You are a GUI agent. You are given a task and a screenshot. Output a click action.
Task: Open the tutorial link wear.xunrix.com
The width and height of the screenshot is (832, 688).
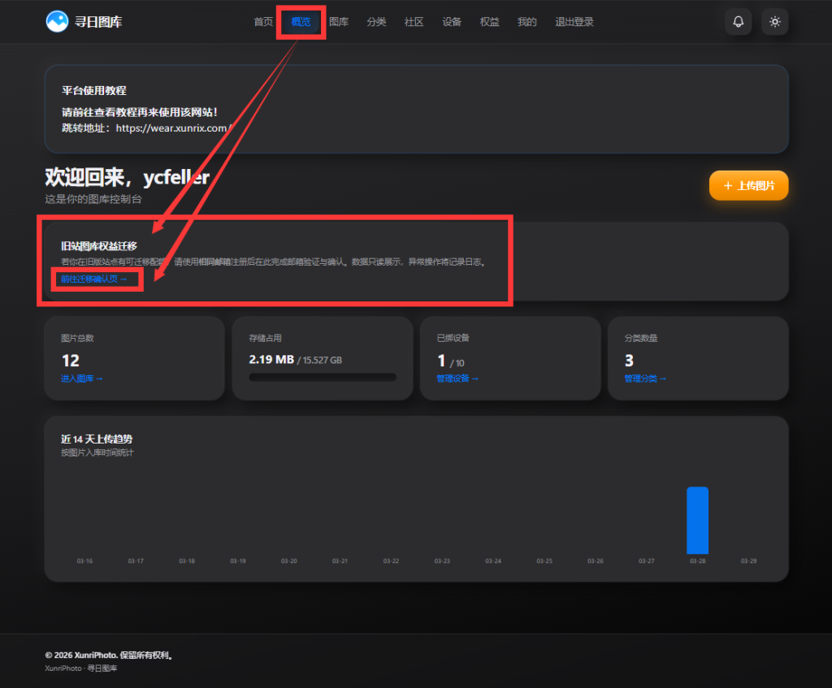tap(173, 128)
